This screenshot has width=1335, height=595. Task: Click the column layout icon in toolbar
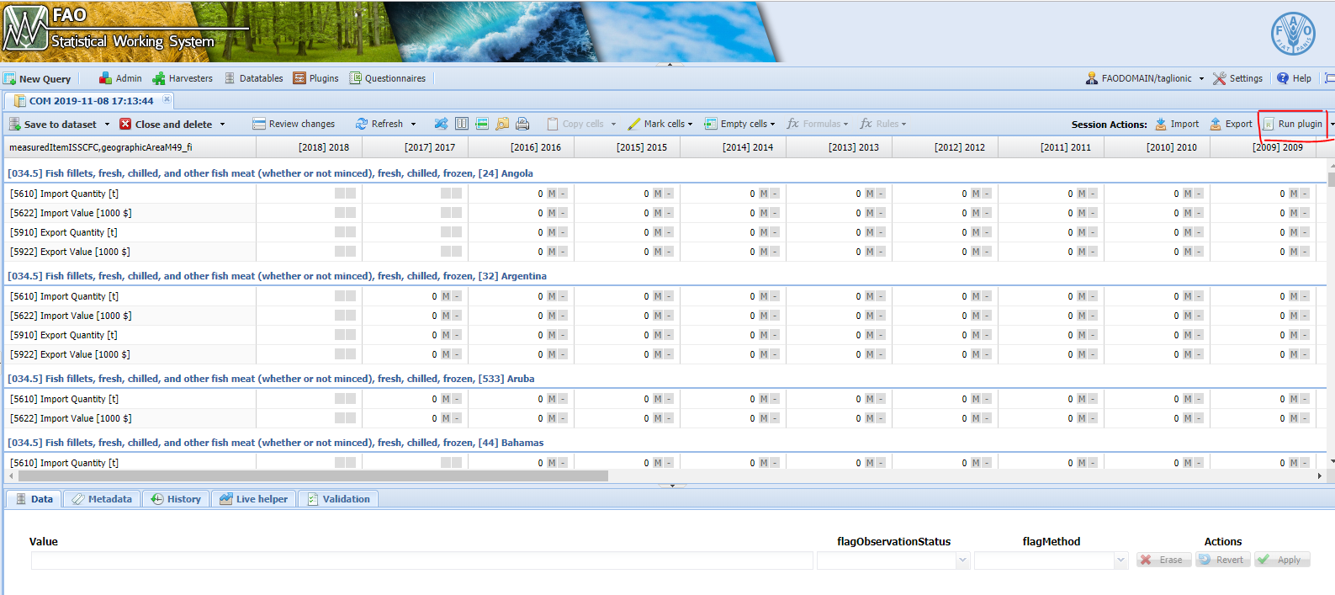click(462, 124)
